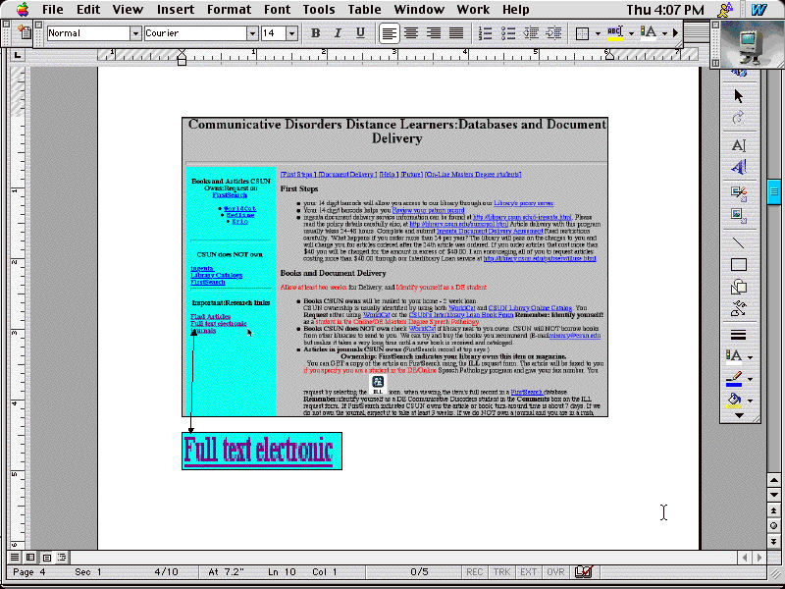Select the Rectangle drawing tool
The height and width of the screenshot is (589, 785).
(x=739, y=264)
